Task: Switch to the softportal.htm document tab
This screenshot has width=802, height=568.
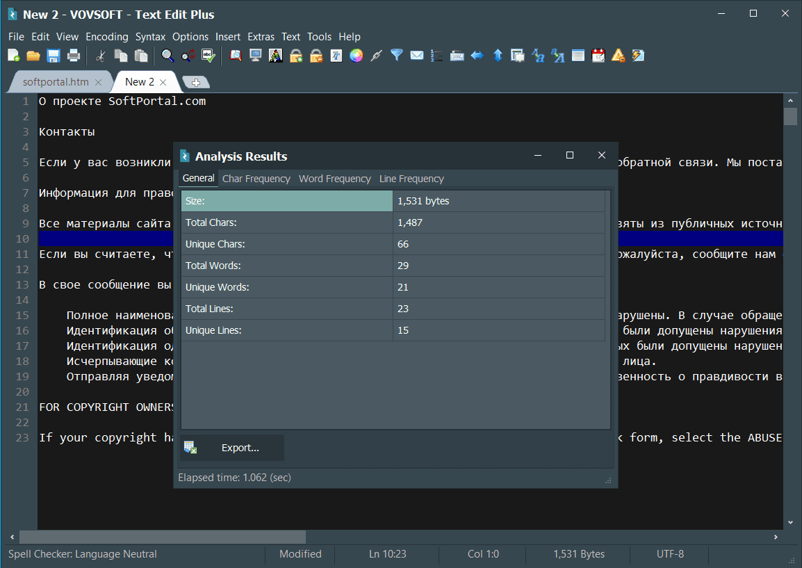Action: (x=56, y=82)
